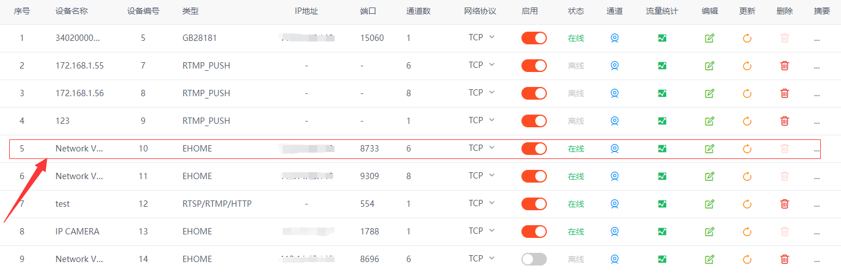
Task: Refresh the highlighted EHOME device in row 5
Action: 747,149
